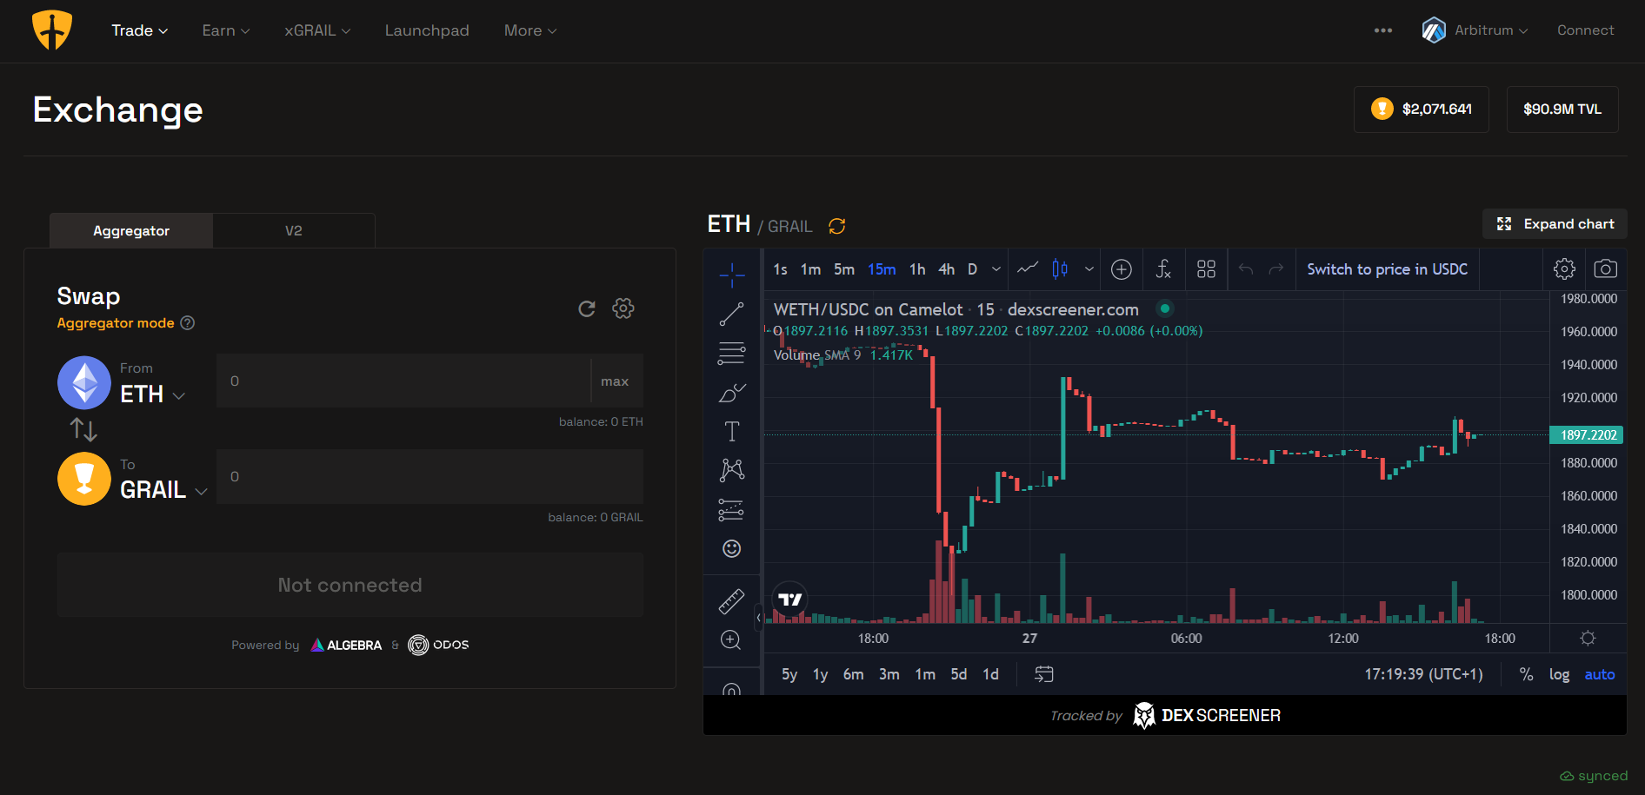Choose the line chart style icon
Viewport: 1645px width, 795px height.
[1028, 269]
